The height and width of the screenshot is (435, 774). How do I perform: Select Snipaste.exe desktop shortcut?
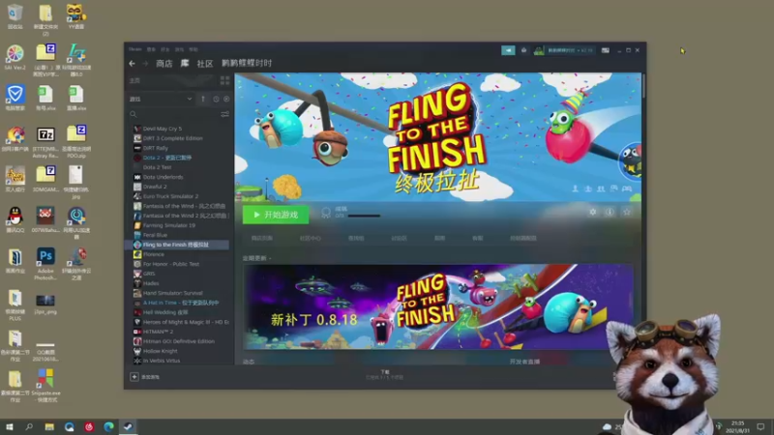(x=45, y=385)
